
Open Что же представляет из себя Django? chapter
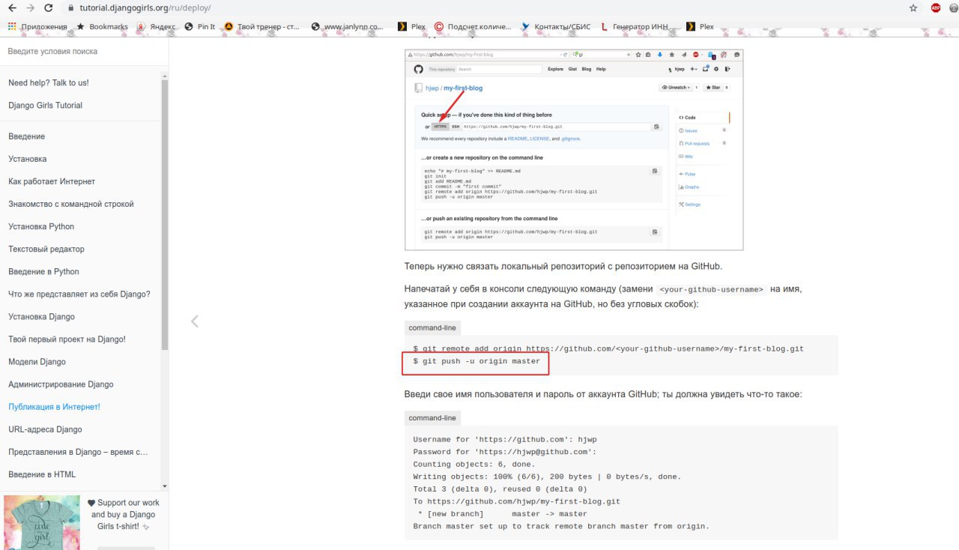(79, 294)
